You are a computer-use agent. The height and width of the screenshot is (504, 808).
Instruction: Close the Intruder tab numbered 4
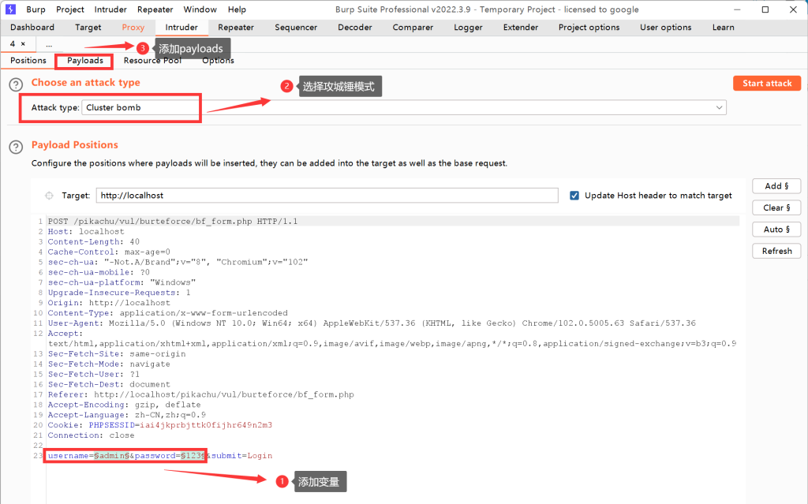point(23,44)
